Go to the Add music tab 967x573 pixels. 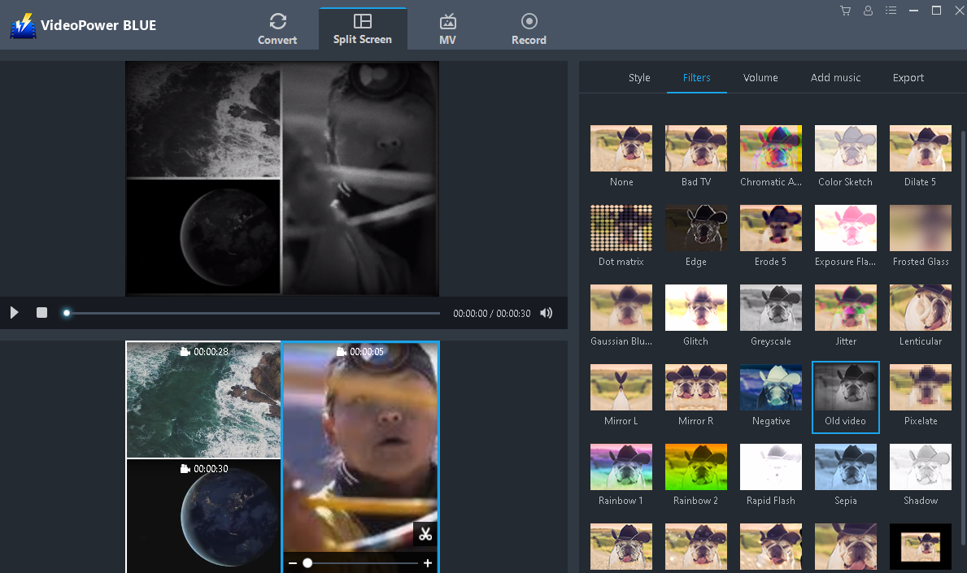tap(835, 77)
